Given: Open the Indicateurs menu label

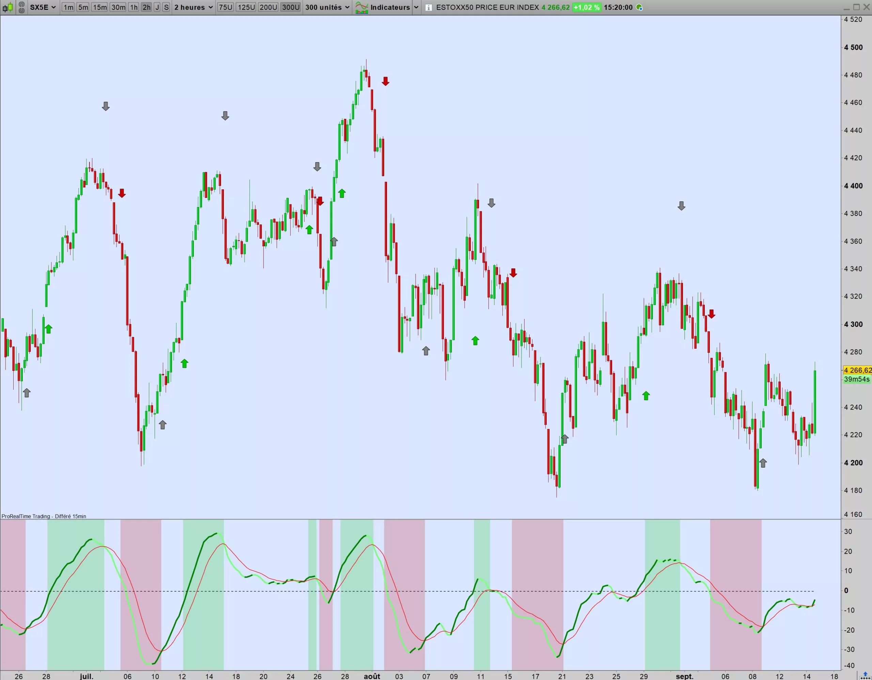Looking at the screenshot, I should (390, 7).
